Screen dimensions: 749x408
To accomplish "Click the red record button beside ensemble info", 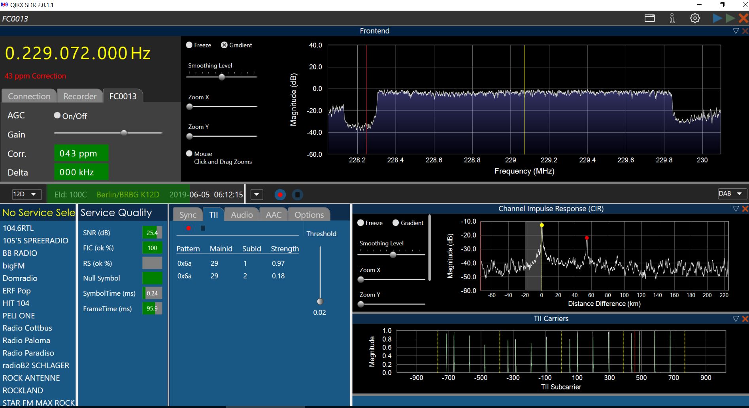I will (x=280, y=195).
